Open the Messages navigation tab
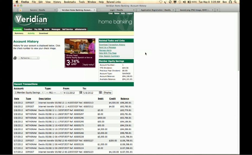 56,29
